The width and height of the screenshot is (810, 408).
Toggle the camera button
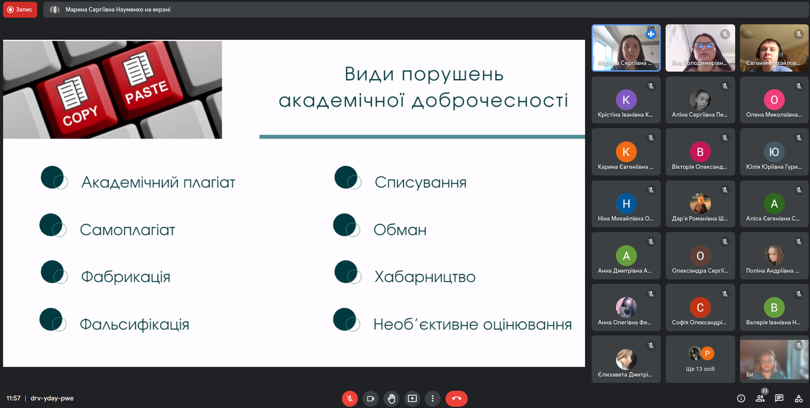click(370, 398)
